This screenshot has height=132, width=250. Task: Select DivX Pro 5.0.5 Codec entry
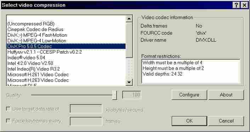(x=66, y=46)
